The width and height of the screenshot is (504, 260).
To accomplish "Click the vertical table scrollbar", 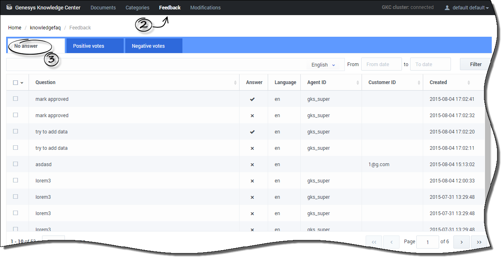I will 488,163.
